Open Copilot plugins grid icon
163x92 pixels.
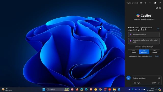157,8
